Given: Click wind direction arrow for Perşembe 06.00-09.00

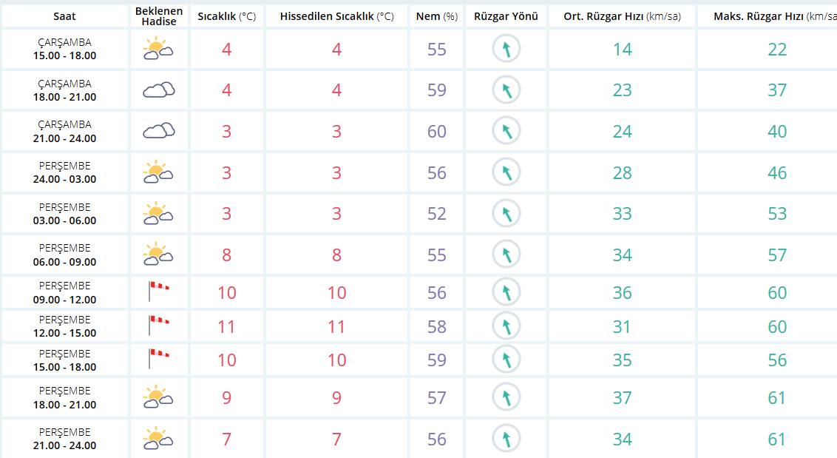Looking at the screenshot, I should tap(506, 255).
